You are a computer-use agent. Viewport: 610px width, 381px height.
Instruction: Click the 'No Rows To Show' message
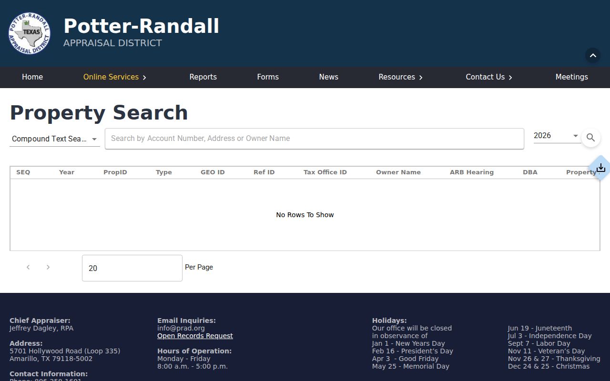[x=305, y=215]
